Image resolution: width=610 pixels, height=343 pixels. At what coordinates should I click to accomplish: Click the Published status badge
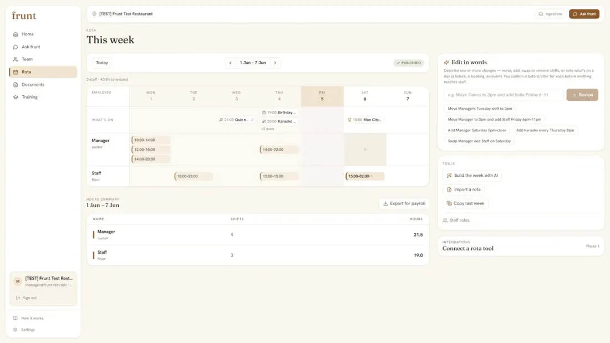pyautogui.click(x=409, y=63)
